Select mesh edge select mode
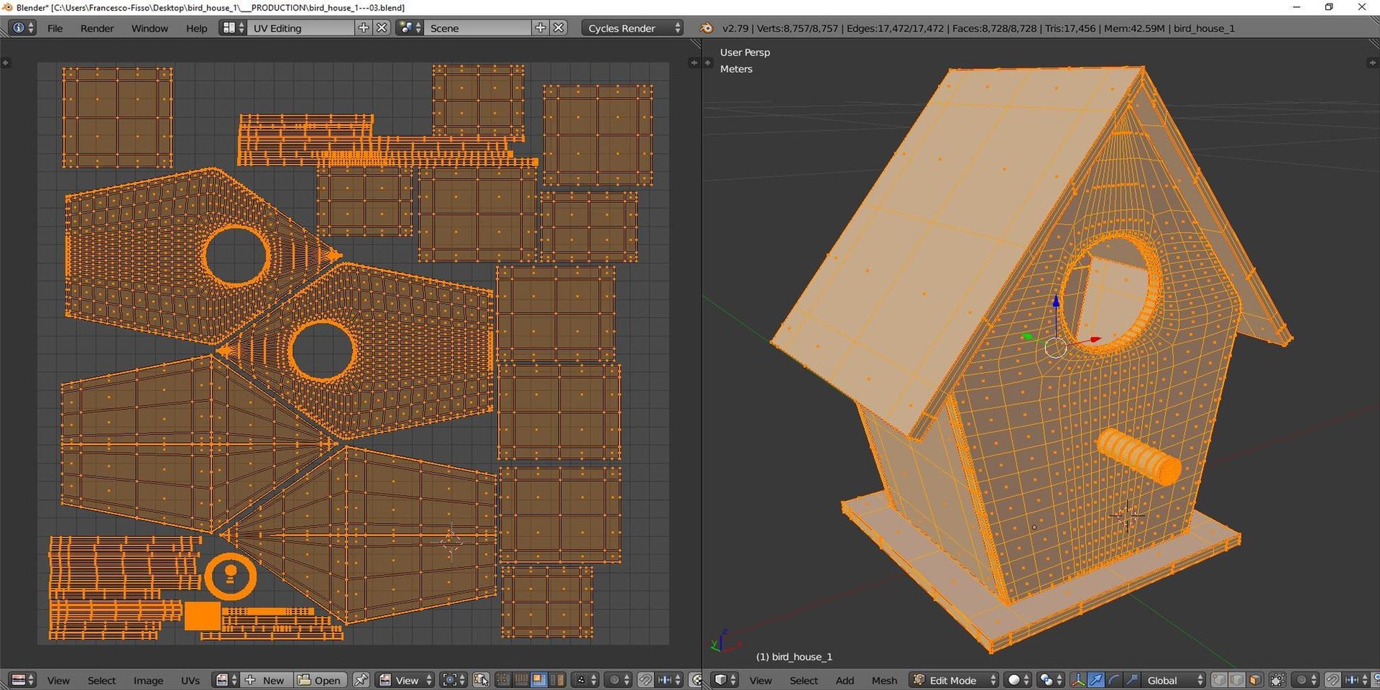This screenshot has height=690, width=1380. [x=1237, y=680]
